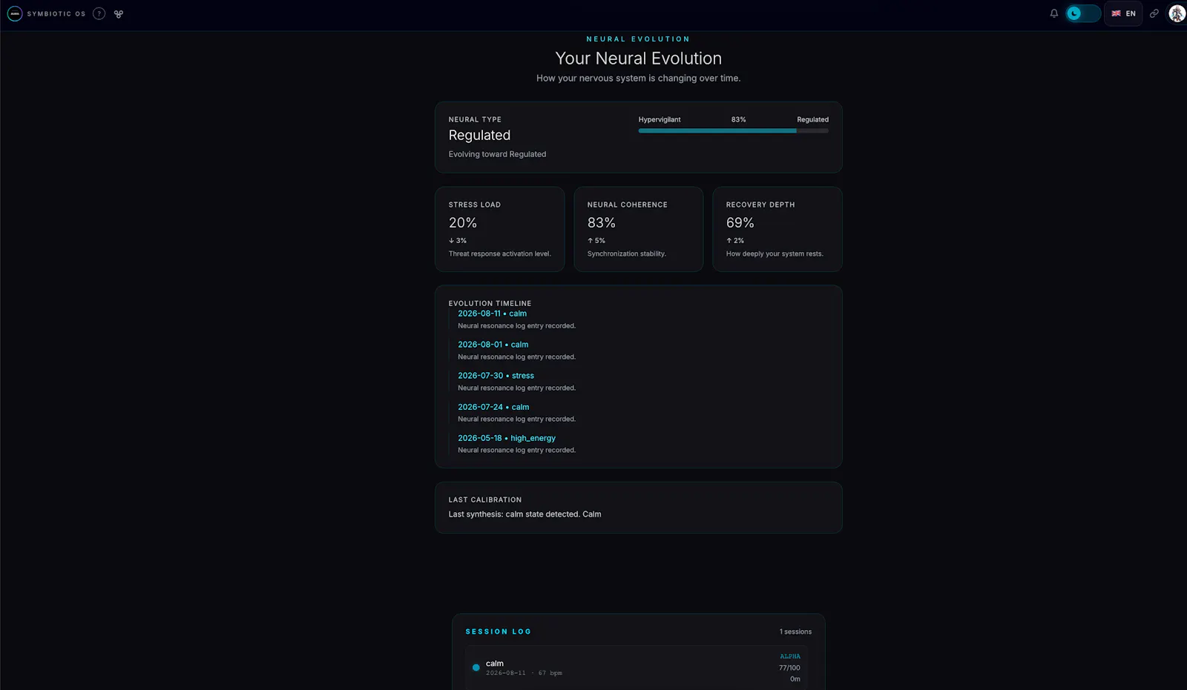Open timeline entry 2026-08-01 calm

pos(493,345)
